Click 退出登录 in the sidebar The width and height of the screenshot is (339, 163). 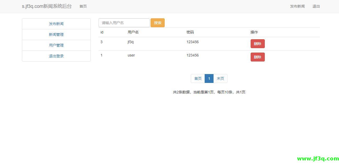[56, 56]
